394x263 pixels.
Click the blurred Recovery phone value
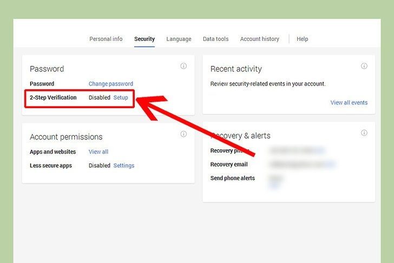[x=296, y=150]
